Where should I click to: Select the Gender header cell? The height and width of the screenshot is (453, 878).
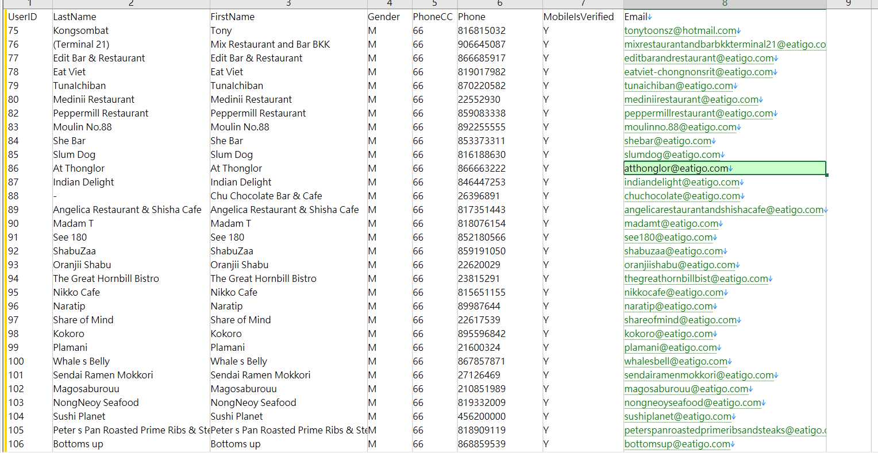click(390, 17)
